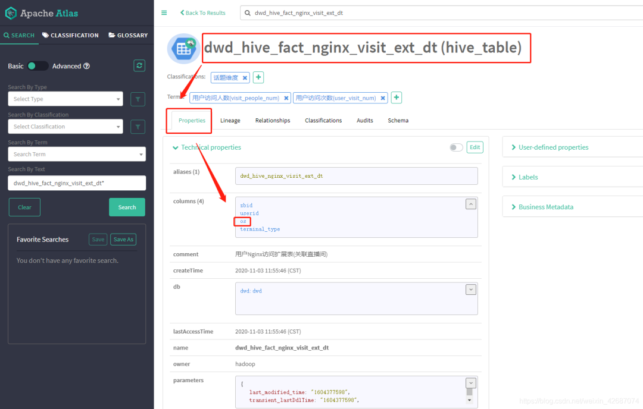Screen dimensions: 643x409
Task: Click the createTime value 2020-11-03 11:55:46
Action: tap(268, 270)
